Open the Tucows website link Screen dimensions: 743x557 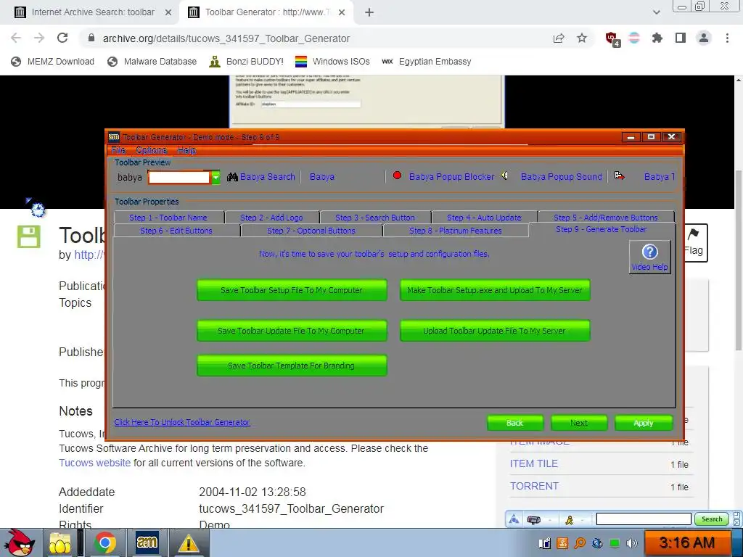tap(95, 463)
